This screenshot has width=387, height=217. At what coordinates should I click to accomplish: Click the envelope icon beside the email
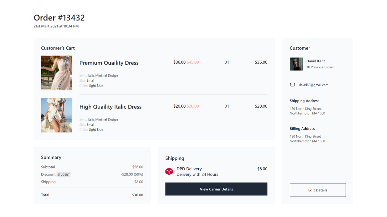pyautogui.click(x=292, y=85)
